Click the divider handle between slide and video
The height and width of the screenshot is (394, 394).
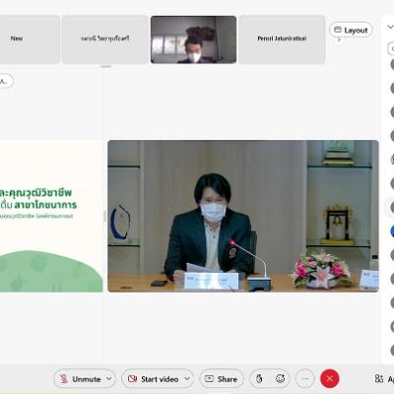(105, 216)
